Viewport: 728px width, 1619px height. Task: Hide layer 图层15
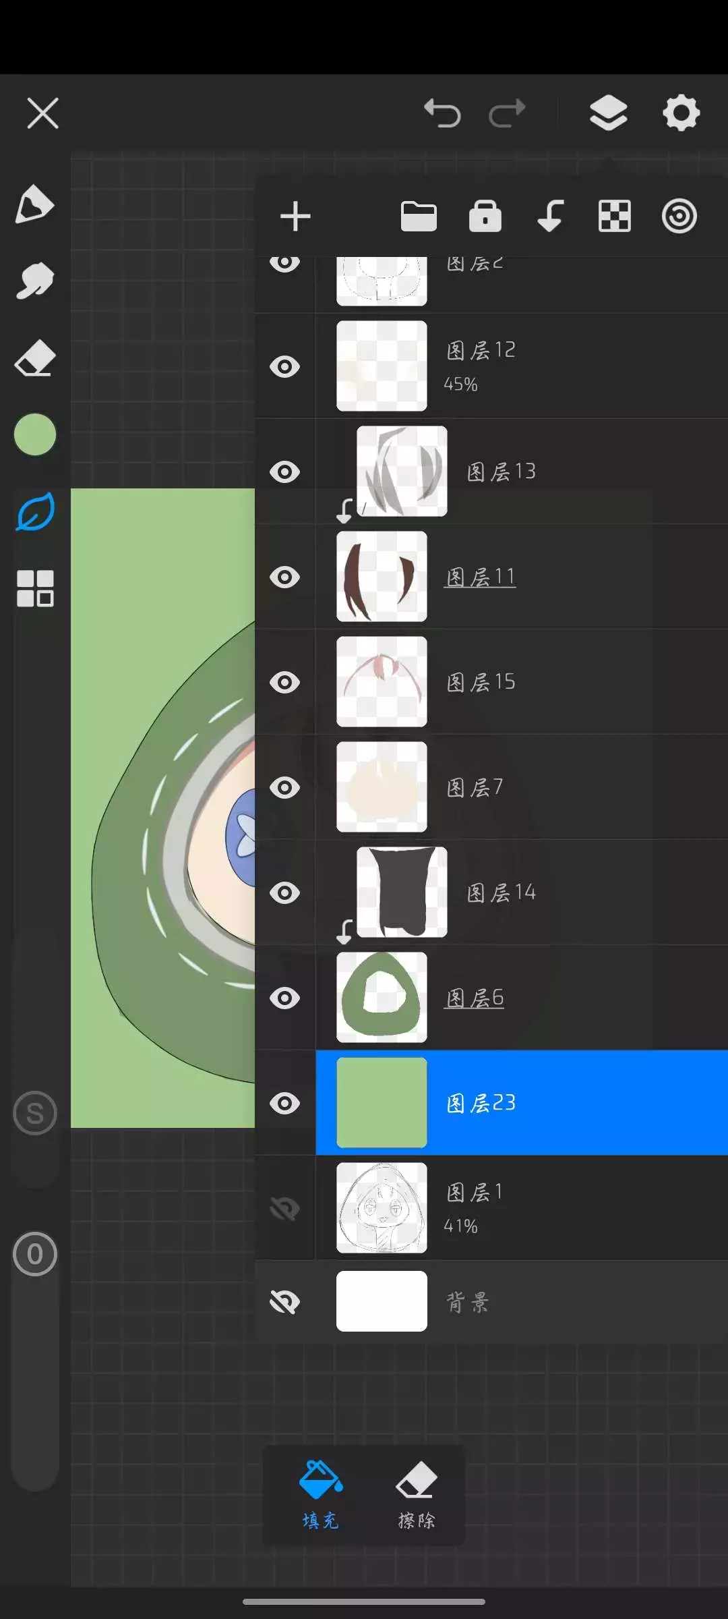pos(284,683)
